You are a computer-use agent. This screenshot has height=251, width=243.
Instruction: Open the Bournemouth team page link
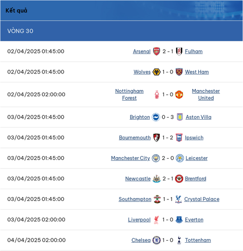135,138
